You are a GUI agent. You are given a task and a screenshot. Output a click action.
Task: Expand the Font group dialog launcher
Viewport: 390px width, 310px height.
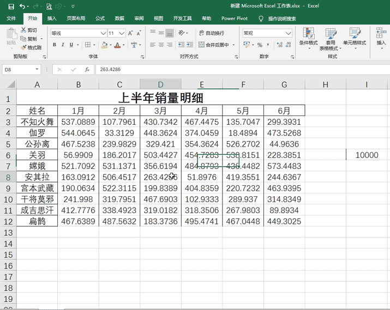(x=142, y=57)
